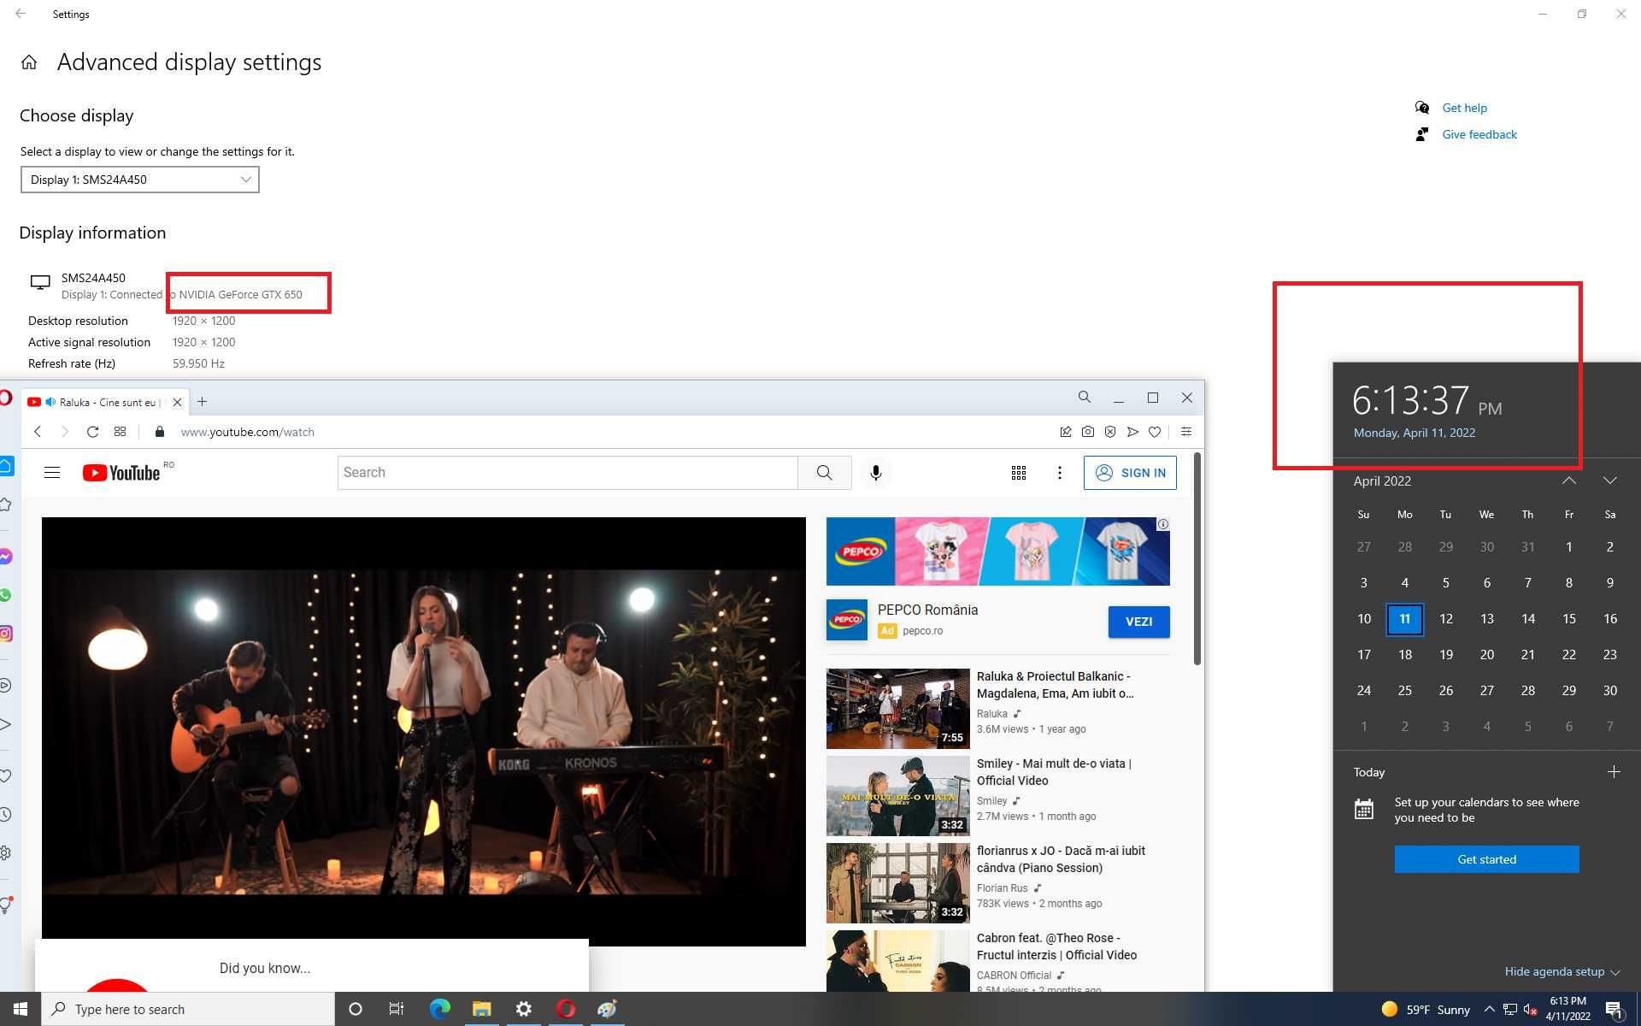Open Instagram in Opera sidebar
The height and width of the screenshot is (1026, 1641).
pyautogui.click(x=5, y=634)
